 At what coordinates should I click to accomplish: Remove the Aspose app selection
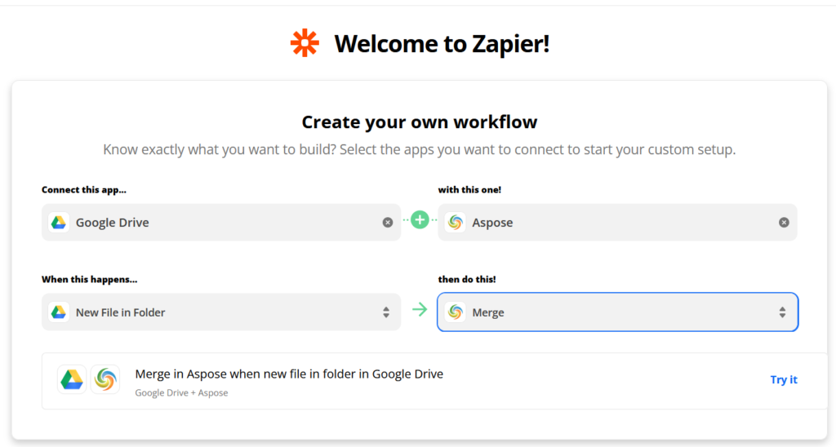[x=784, y=223]
